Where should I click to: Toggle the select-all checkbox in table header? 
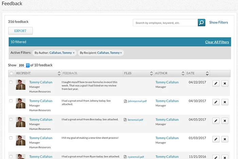[11, 73]
